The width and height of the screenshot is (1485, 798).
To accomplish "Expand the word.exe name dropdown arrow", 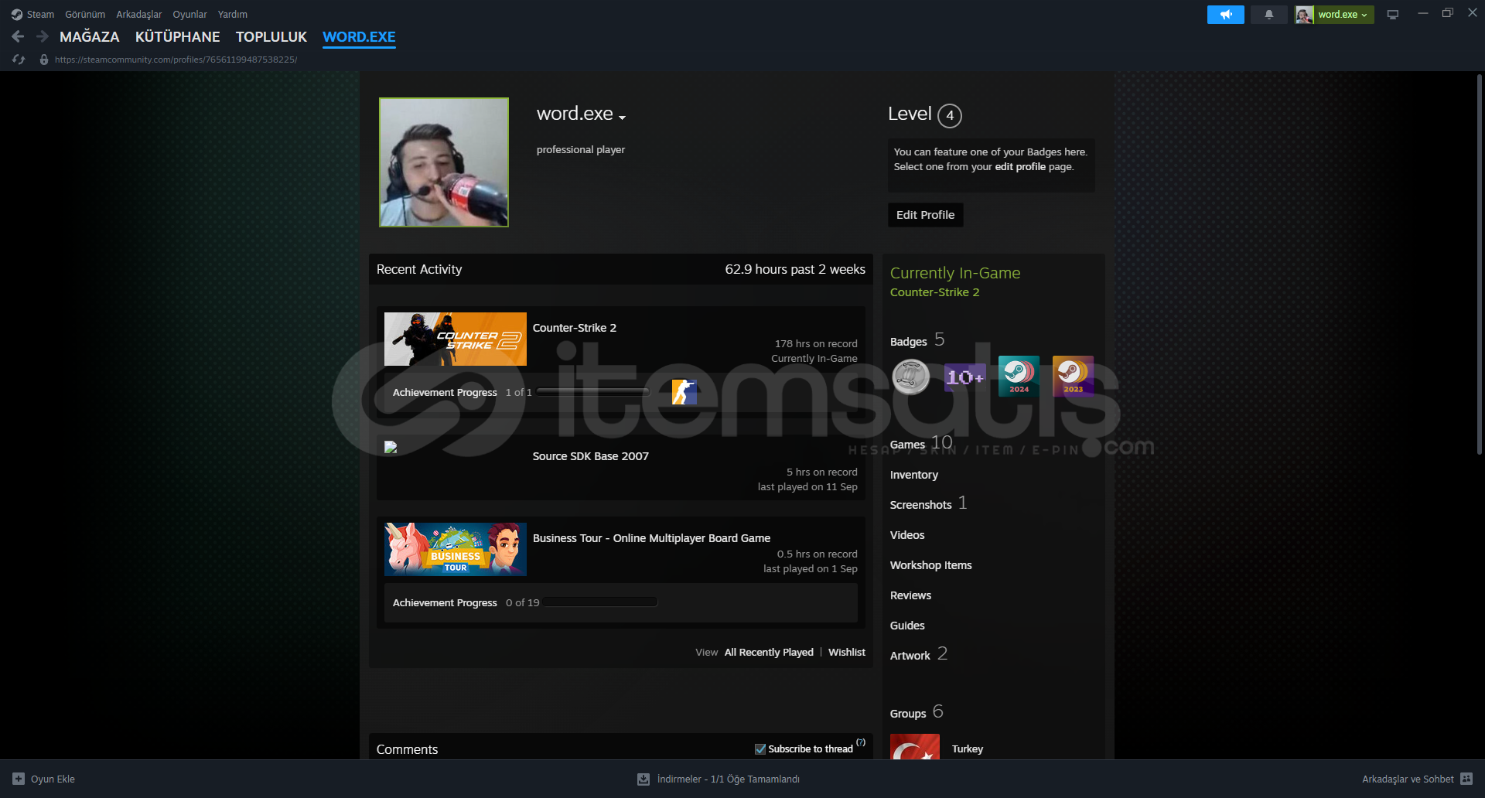I will pos(622,118).
